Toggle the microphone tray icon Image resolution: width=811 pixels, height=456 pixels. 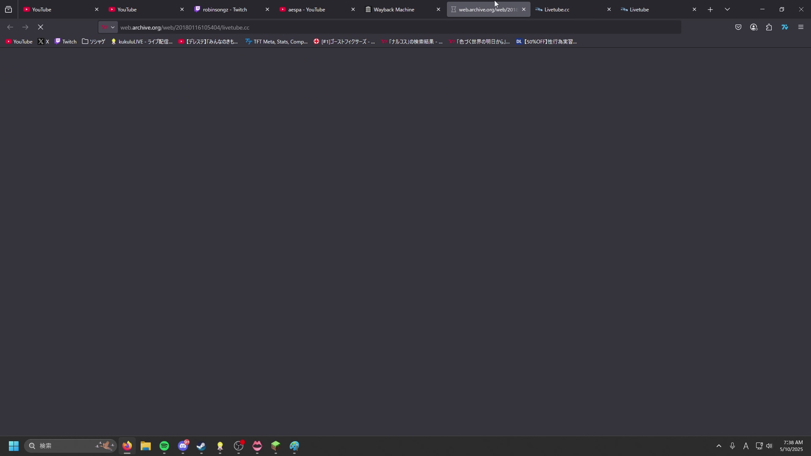coord(732,446)
